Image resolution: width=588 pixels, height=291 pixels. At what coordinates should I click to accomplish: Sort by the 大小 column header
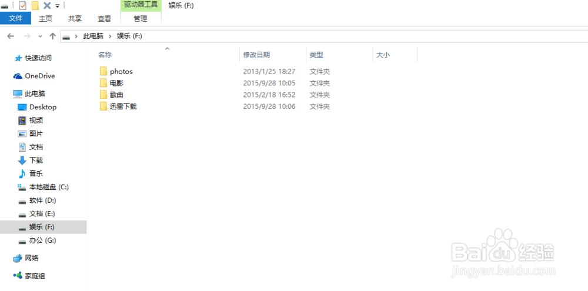click(x=383, y=55)
